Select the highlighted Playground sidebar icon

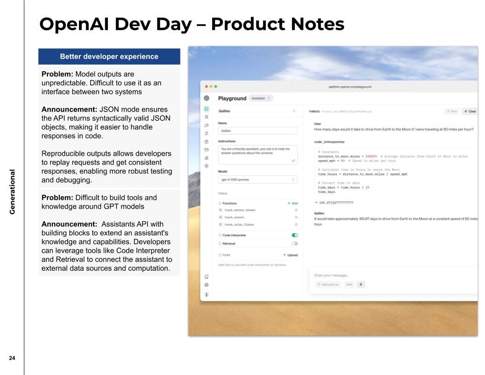pyautogui.click(x=207, y=109)
